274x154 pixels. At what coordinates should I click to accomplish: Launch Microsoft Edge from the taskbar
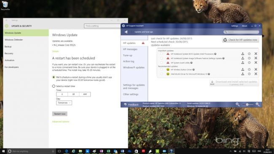pos(67,151)
